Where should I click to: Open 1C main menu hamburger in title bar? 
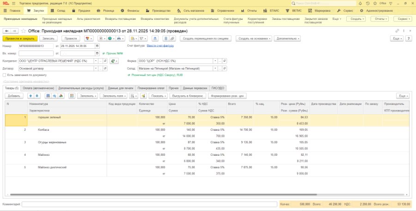pyautogui.click(x=13, y=3)
